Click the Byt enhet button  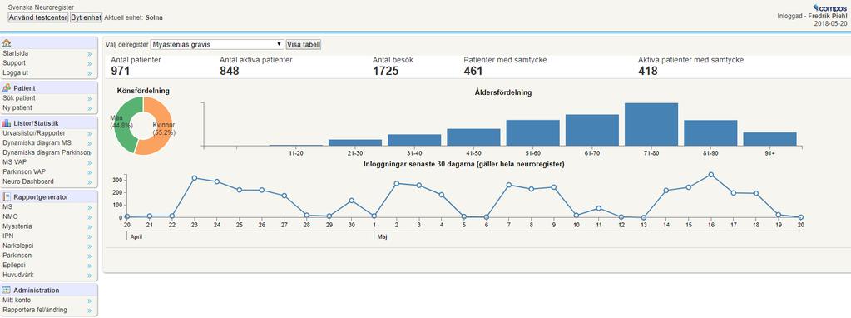(x=87, y=17)
